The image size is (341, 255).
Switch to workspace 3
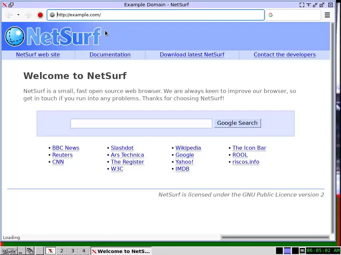pos(73,251)
